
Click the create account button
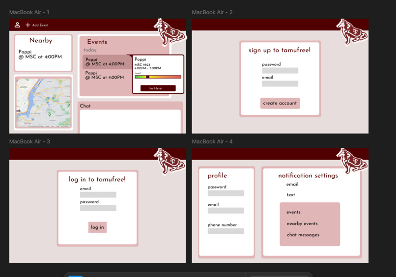tap(280, 103)
